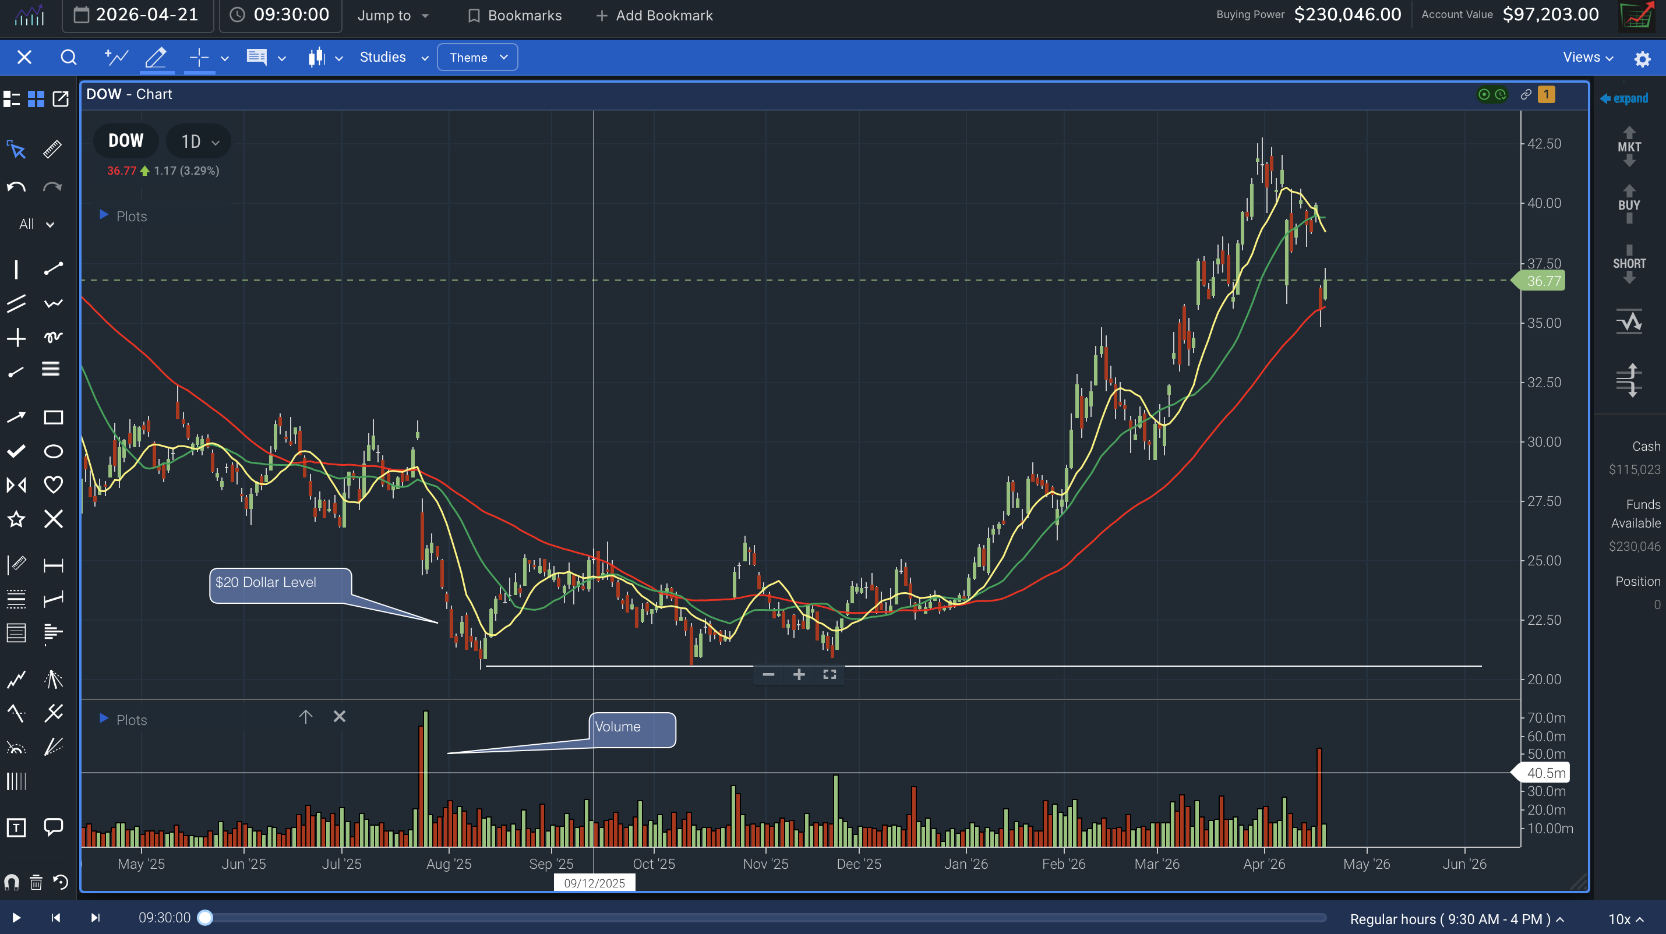
Task: Toggle chart link syncing chain icon
Action: (x=1525, y=94)
